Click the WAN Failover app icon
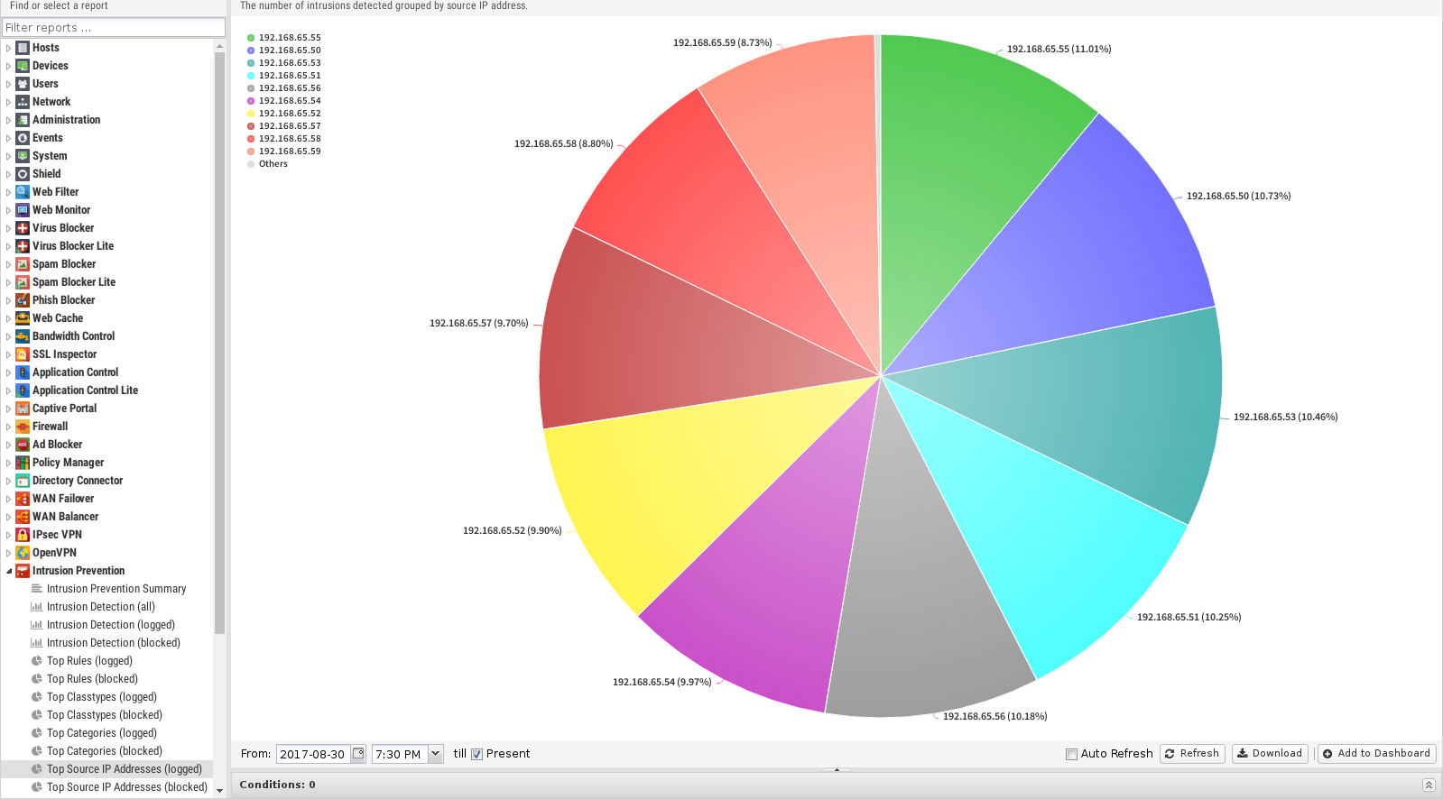 tap(23, 499)
